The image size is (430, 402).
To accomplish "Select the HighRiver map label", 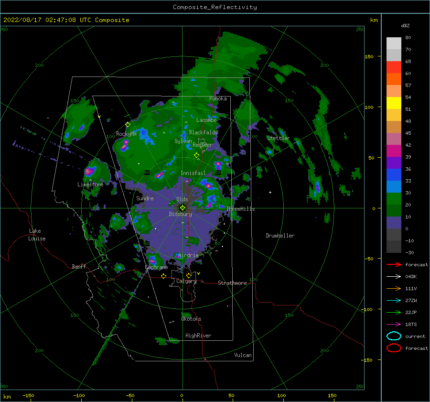I will tap(198, 336).
